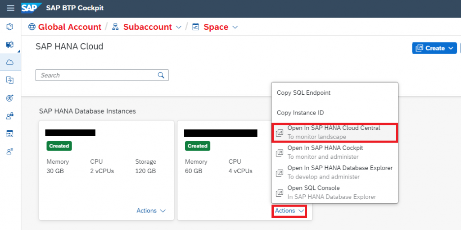
Task: Expand the Subaccount breadcrumb dropdown arrow
Action: tap(178, 27)
